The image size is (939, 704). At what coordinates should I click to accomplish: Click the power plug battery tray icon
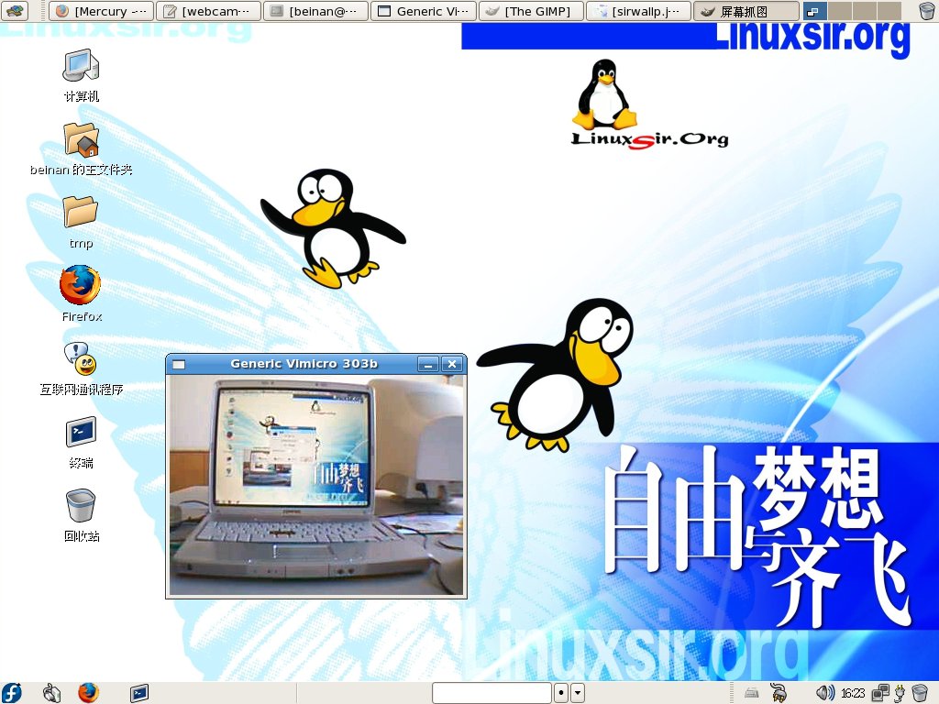pos(900,693)
